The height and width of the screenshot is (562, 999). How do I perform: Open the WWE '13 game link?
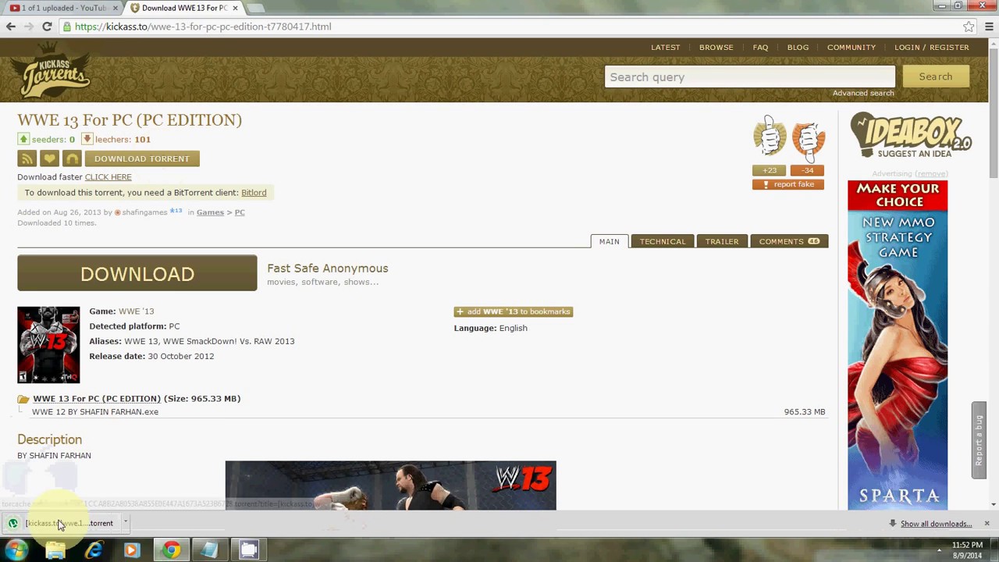point(137,311)
